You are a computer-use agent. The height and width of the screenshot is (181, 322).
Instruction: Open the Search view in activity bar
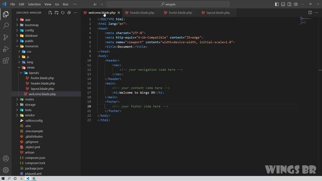coord(6,26)
